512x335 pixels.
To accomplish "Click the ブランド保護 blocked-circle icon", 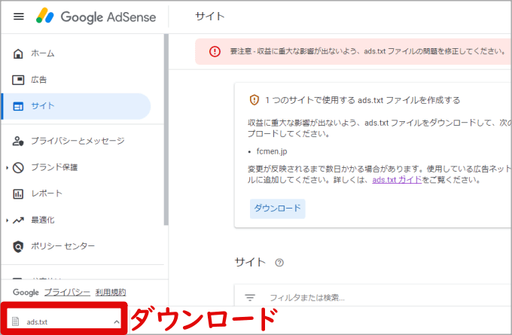I will point(18,167).
